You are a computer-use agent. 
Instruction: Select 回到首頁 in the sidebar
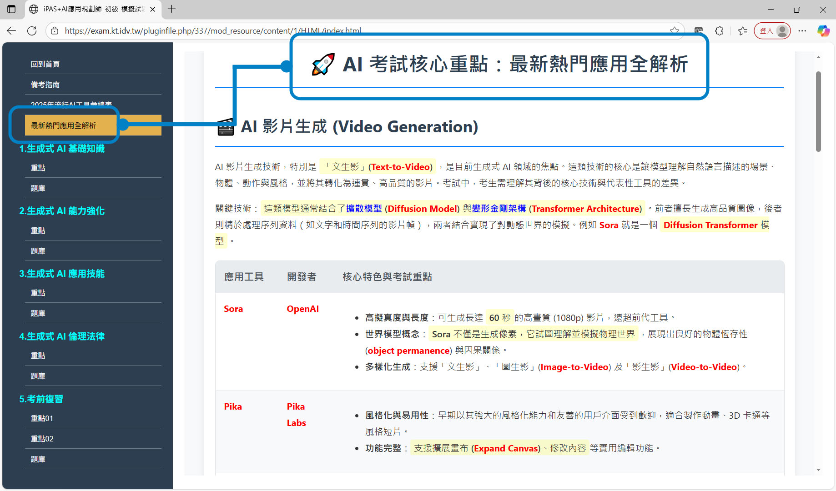coord(45,64)
